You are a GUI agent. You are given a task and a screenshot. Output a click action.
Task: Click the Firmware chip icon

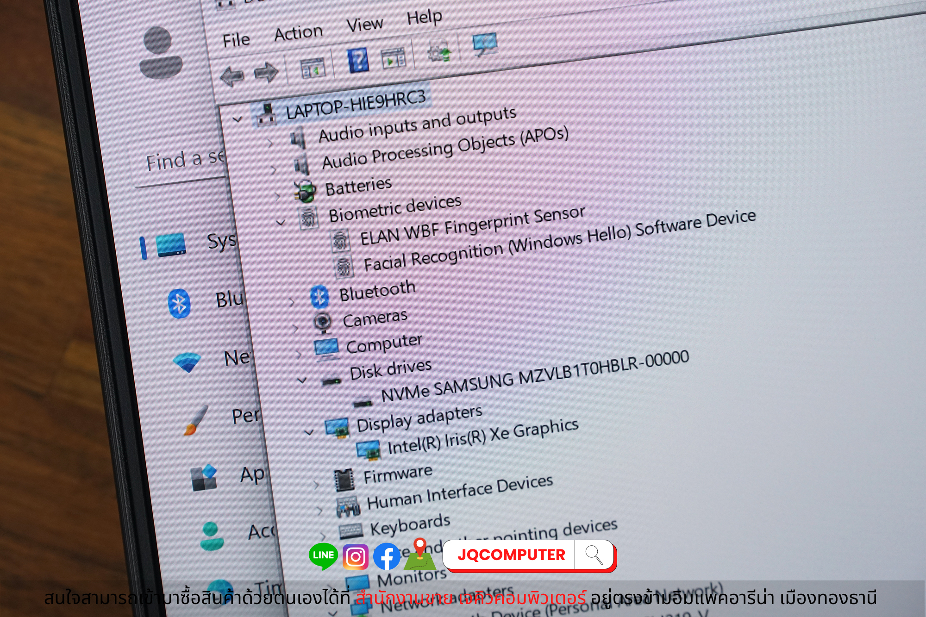(x=344, y=480)
